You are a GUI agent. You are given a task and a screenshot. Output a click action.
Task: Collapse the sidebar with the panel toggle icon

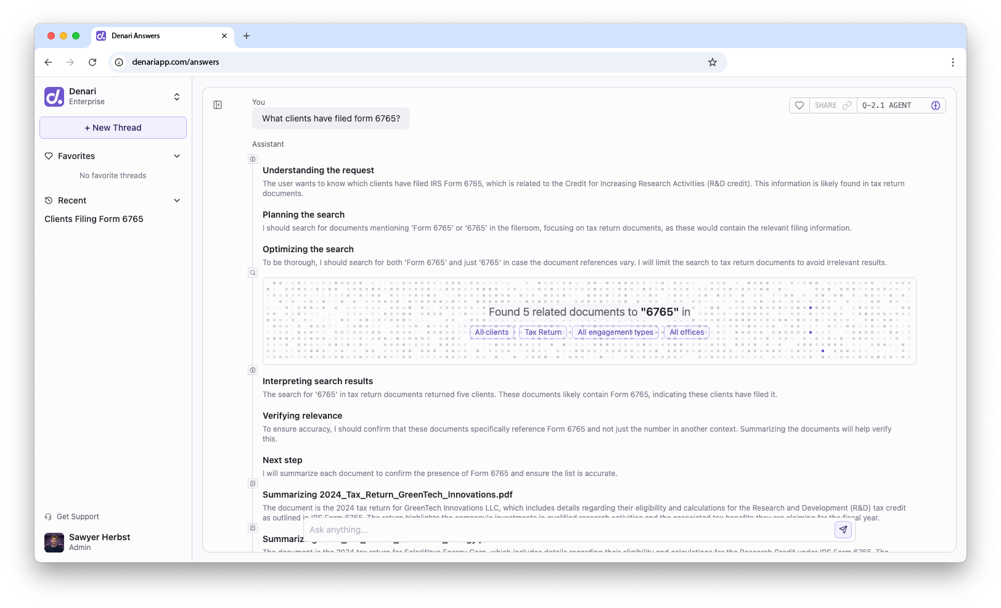pos(218,105)
